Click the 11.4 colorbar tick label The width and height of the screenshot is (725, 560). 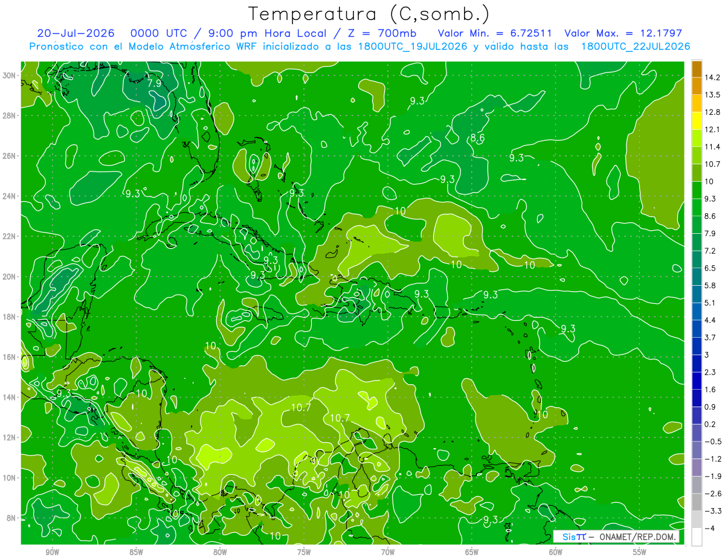pos(712,147)
